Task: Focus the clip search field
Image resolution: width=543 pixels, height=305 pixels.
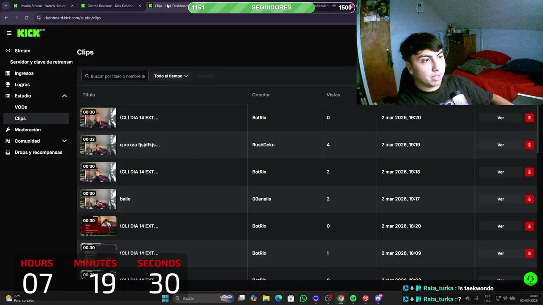Action: [x=115, y=76]
